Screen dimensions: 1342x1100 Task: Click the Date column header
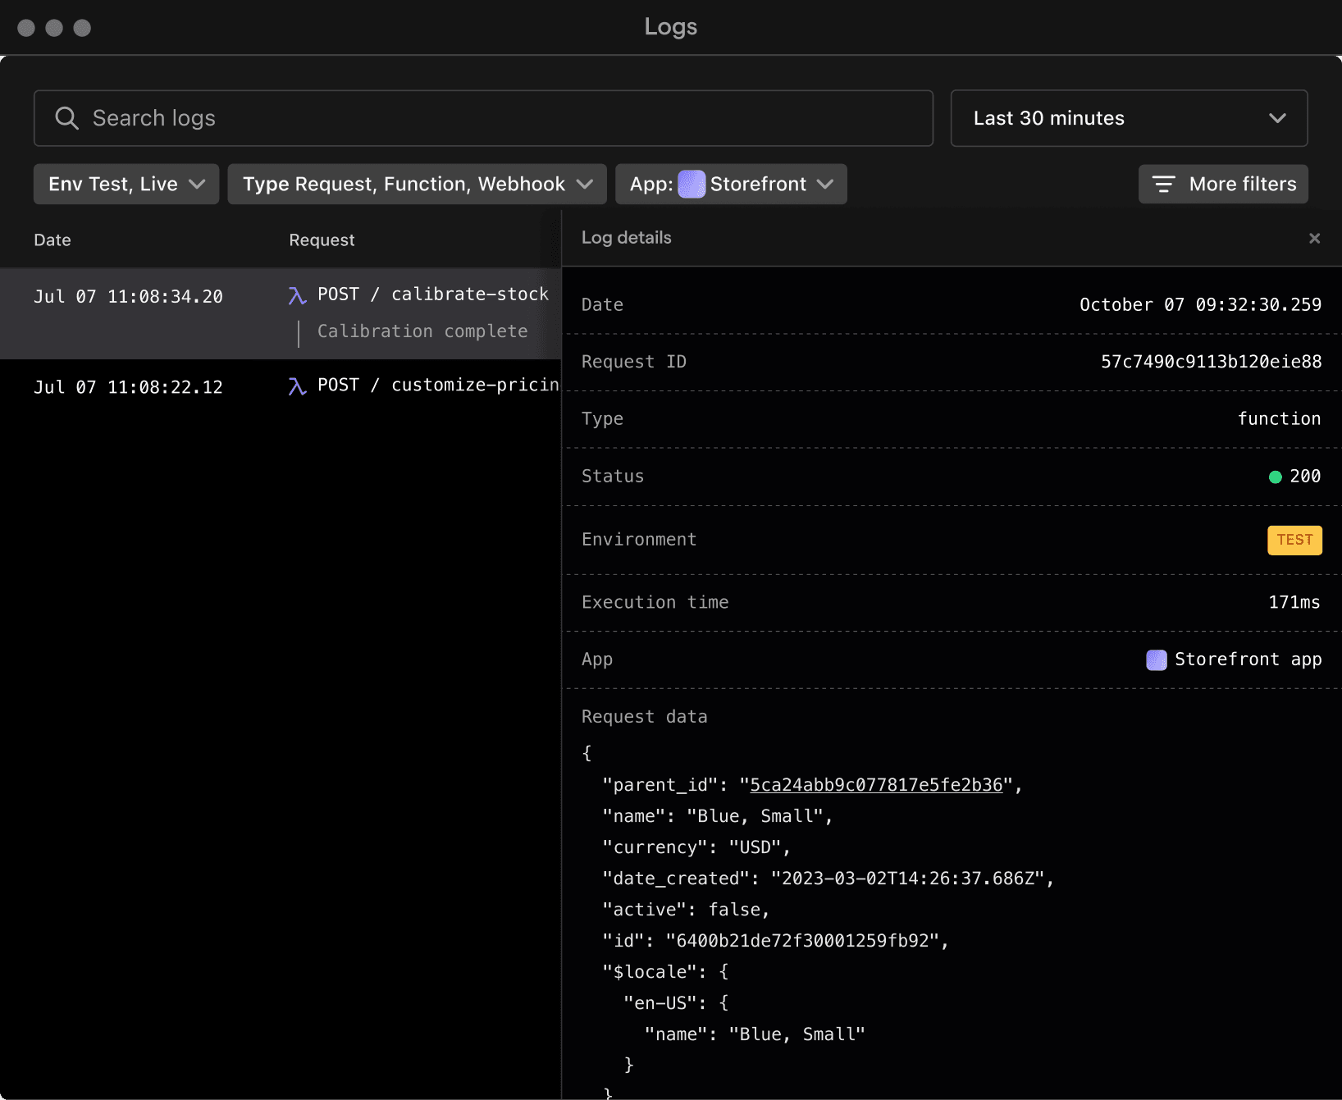[52, 240]
